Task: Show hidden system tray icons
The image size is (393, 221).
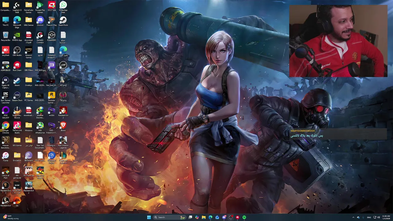Action: [x=353, y=217]
